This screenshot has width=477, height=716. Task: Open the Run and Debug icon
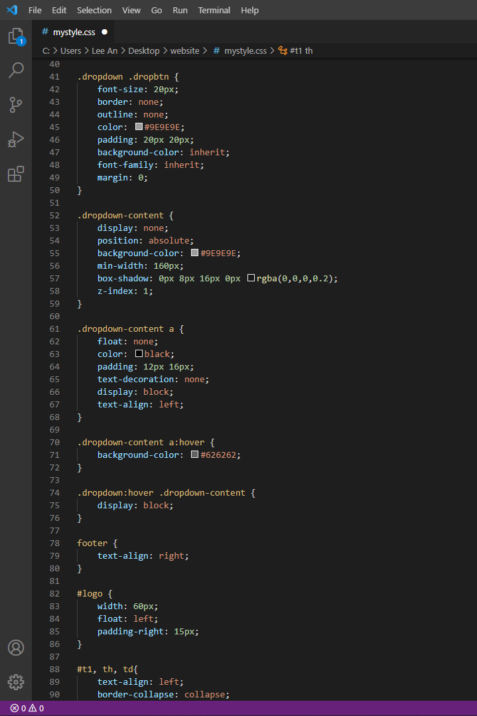(16, 139)
